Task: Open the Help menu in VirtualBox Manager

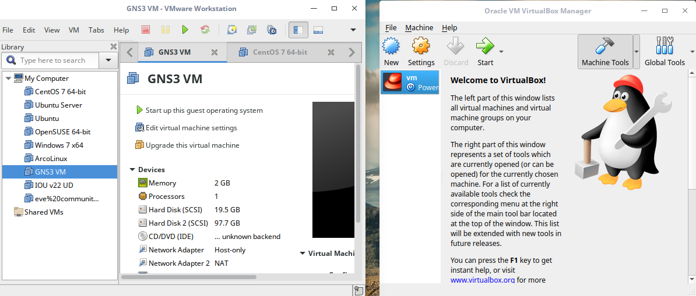Action: (x=449, y=27)
